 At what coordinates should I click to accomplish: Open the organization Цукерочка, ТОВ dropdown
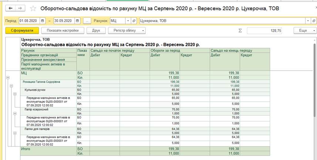click(308, 21)
